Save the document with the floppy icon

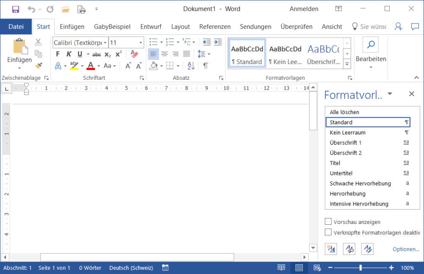[x=16, y=9]
